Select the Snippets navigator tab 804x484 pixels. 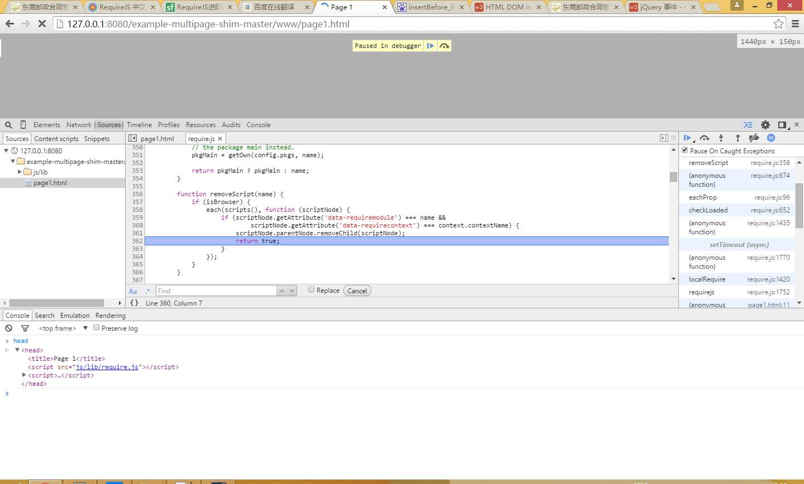click(x=97, y=139)
